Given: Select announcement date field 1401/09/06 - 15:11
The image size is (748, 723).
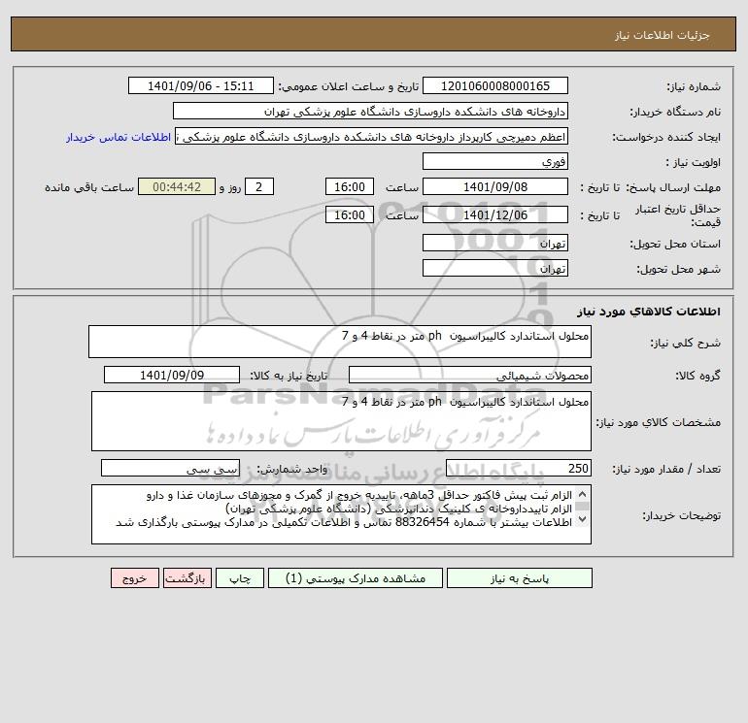Looking at the screenshot, I should tap(201, 85).
